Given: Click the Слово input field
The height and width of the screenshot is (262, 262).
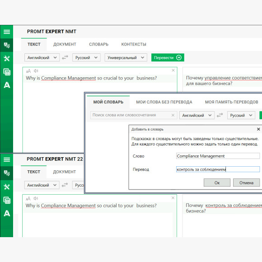Looking at the screenshot, I should pos(218,156).
